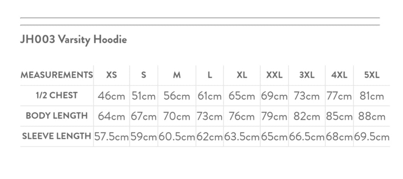Select the XXL size column header
Viewport: 403px width, 179px height.
(274, 75)
